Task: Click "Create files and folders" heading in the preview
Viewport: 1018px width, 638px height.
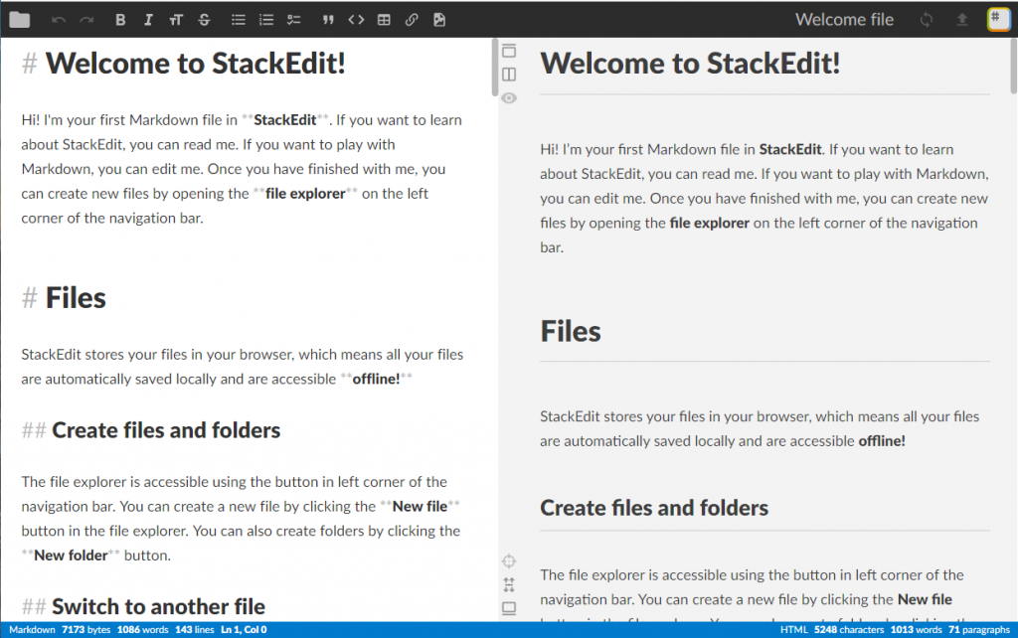Action: (654, 508)
